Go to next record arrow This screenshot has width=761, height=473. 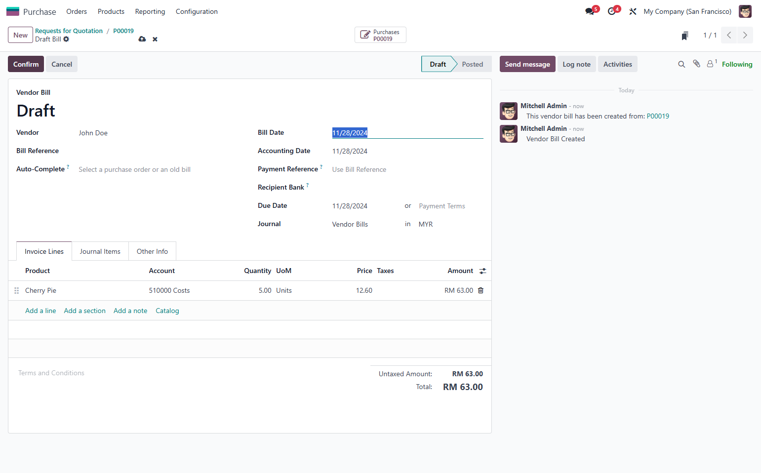coord(745,35)
